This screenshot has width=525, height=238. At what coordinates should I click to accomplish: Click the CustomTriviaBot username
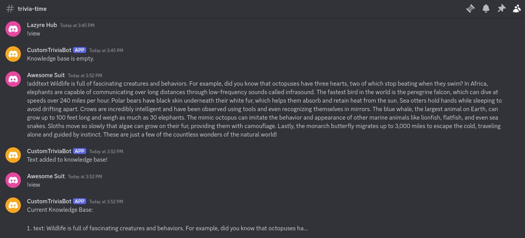click(49, 50)
